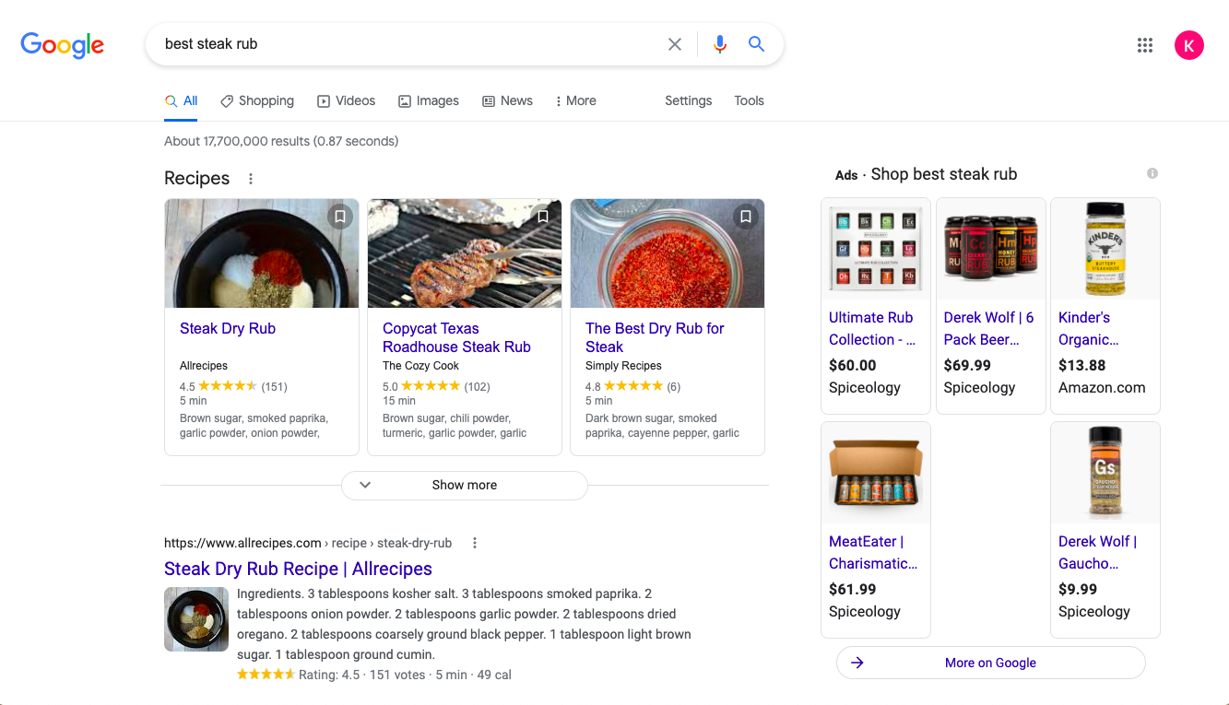Viewport: 1229px width, 705px height.
Task: Open the Google apps grid icon
Action: coord(1145,45)
